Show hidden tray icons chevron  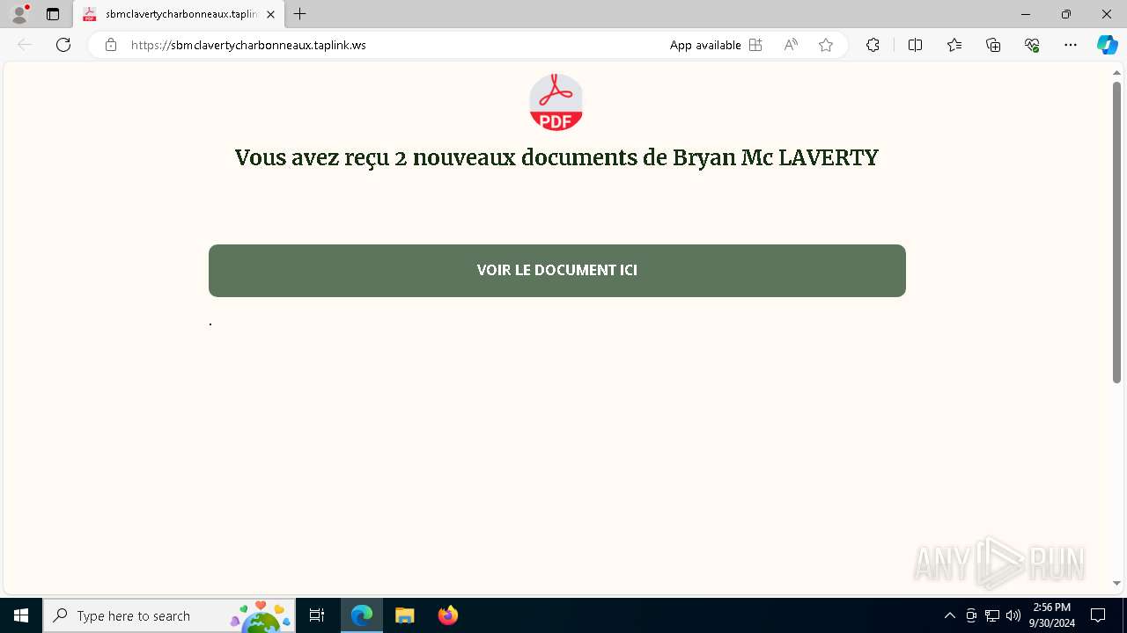coord(949,615)
